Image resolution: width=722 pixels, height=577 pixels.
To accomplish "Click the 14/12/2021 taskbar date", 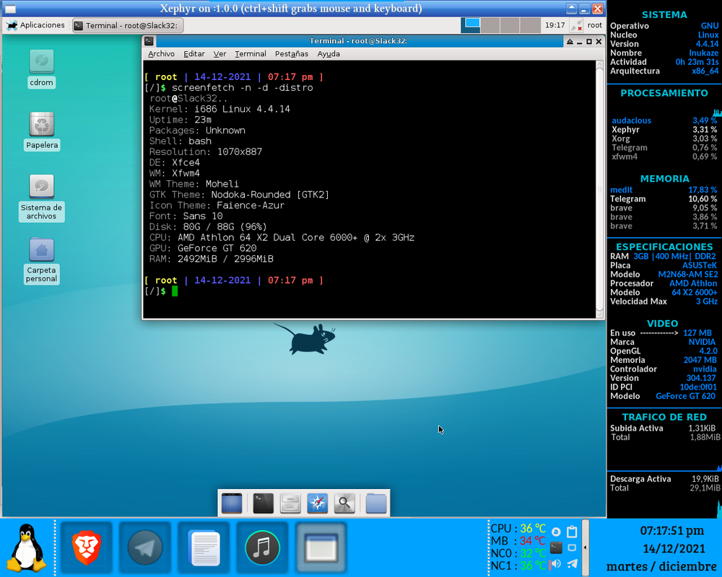I will (674, 548).
